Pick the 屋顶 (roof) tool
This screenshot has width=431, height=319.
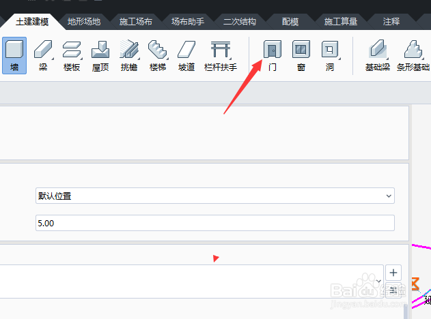tap(100, 56)
